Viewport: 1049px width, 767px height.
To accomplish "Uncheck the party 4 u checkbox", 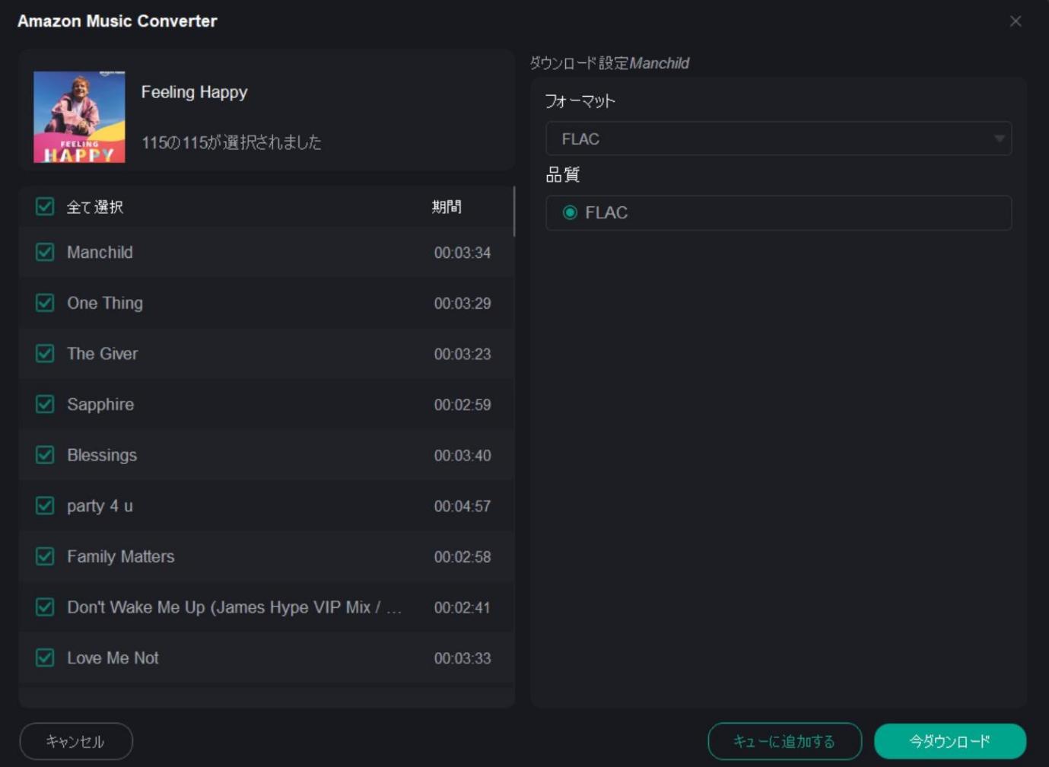I will coord(45,505).
